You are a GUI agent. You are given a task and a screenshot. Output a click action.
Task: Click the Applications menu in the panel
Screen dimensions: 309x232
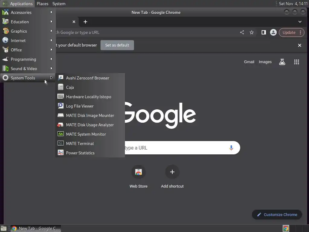pyautogui.click(x=17, y=4)
